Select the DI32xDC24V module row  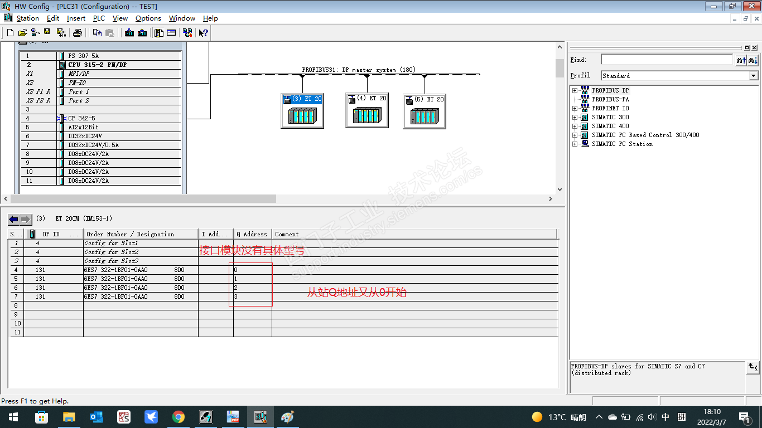101,136
